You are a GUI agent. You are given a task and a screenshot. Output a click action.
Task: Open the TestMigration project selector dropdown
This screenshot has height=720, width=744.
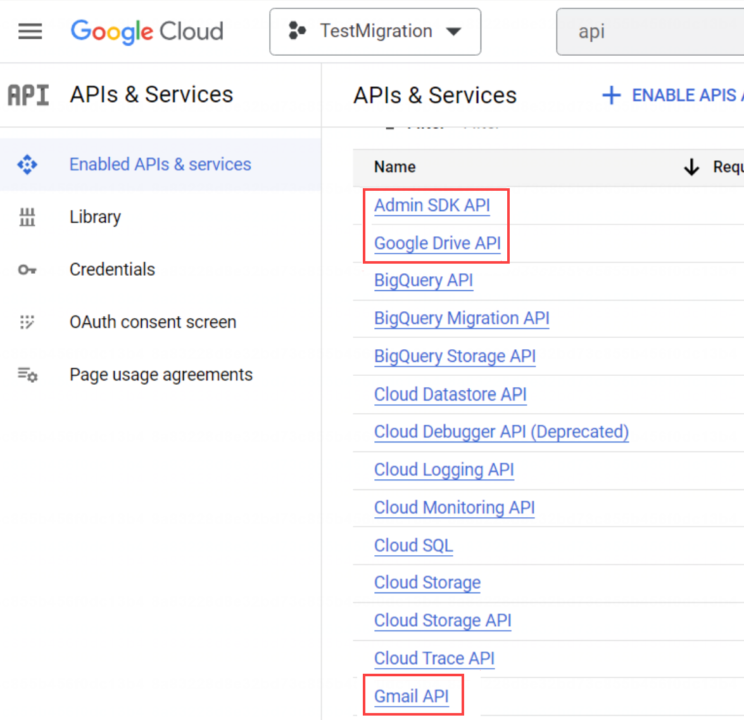375,32
